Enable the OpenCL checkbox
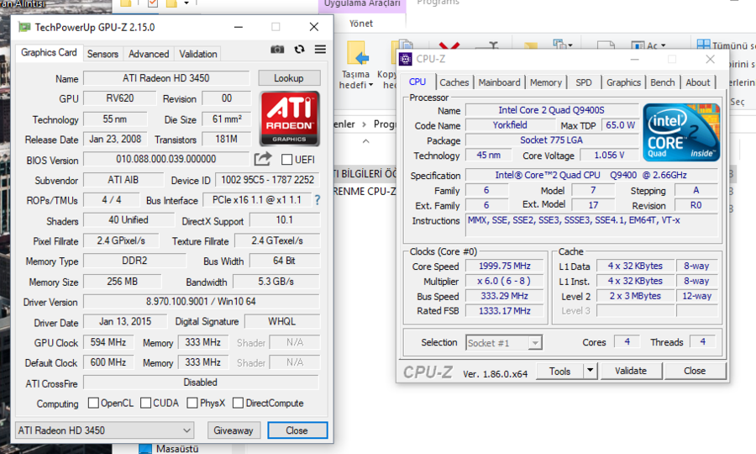Screen dimensions: 756x454 point(93,403)
